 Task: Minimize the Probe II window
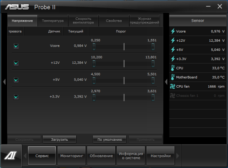coord(208,6)
